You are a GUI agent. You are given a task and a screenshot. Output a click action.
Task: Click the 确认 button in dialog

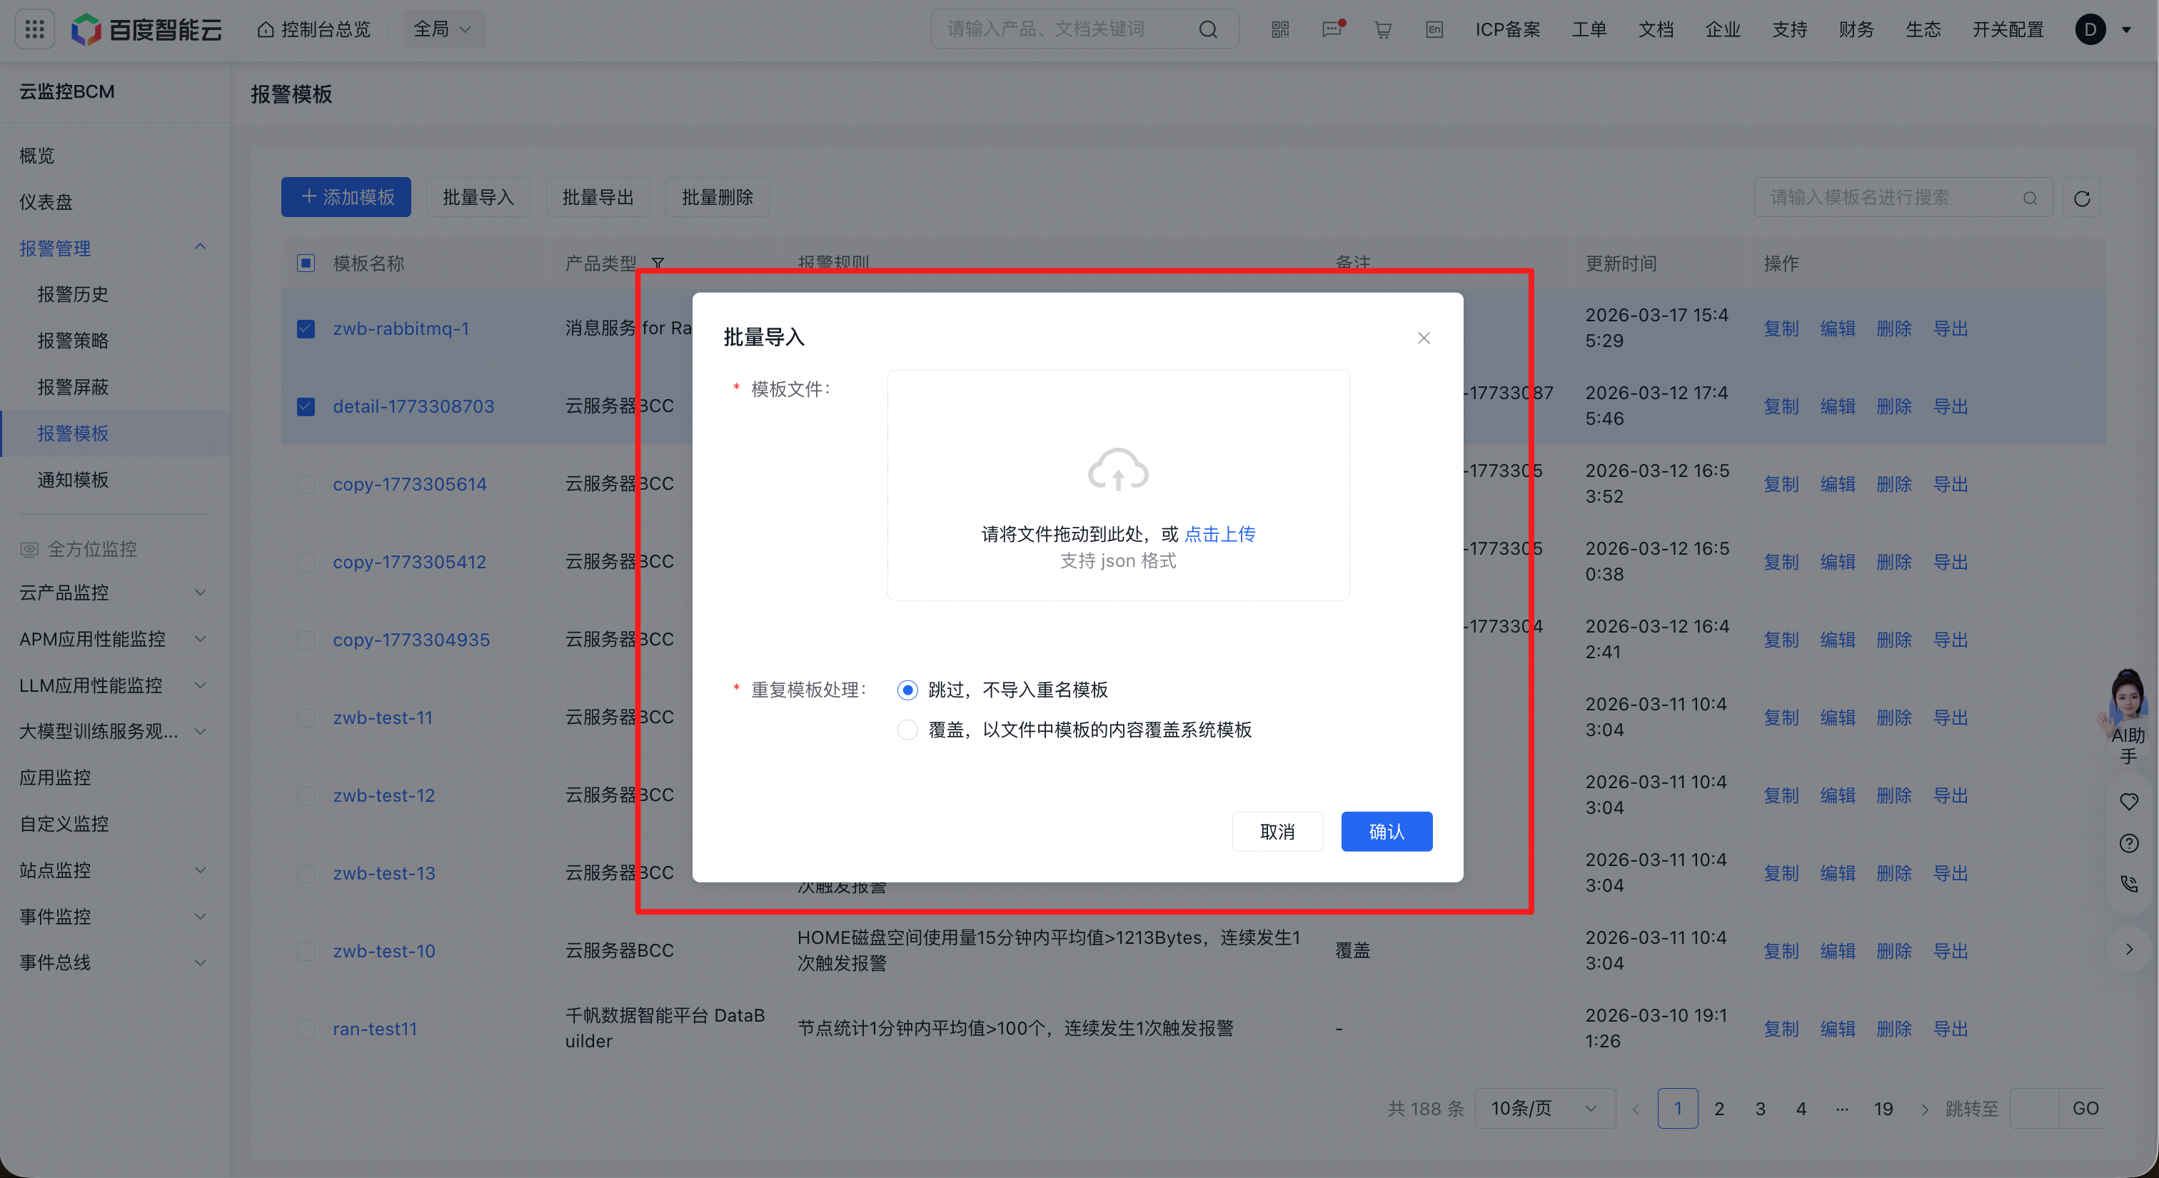[1387, 831]
